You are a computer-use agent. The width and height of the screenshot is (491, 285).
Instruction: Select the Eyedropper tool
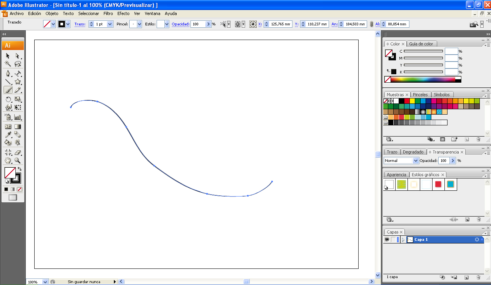point(8,134)
